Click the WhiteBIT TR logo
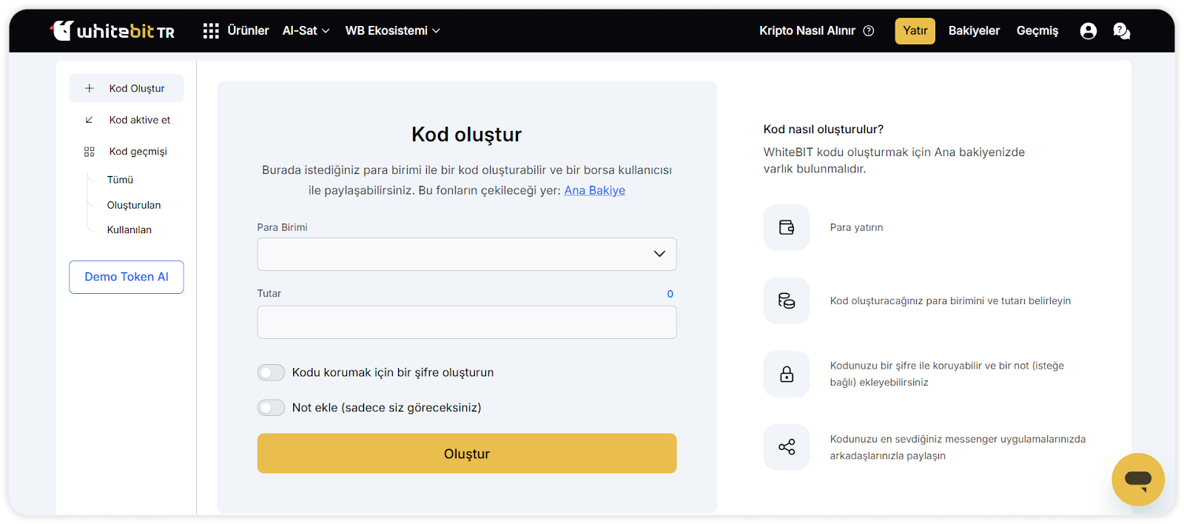 112,30
